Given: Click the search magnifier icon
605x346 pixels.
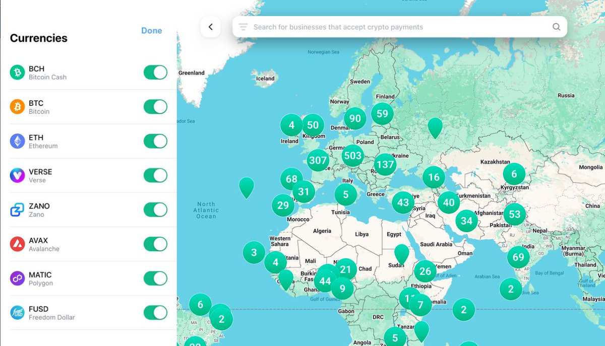Looking at the screenshot, I should point(557,27).
